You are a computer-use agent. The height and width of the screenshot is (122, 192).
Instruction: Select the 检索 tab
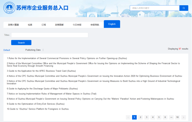30,25
